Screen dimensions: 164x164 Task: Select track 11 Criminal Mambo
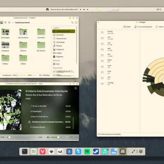click(50, 127)
